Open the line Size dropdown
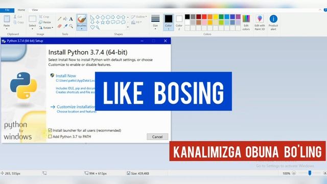327x184 pixels. [155, 22]
